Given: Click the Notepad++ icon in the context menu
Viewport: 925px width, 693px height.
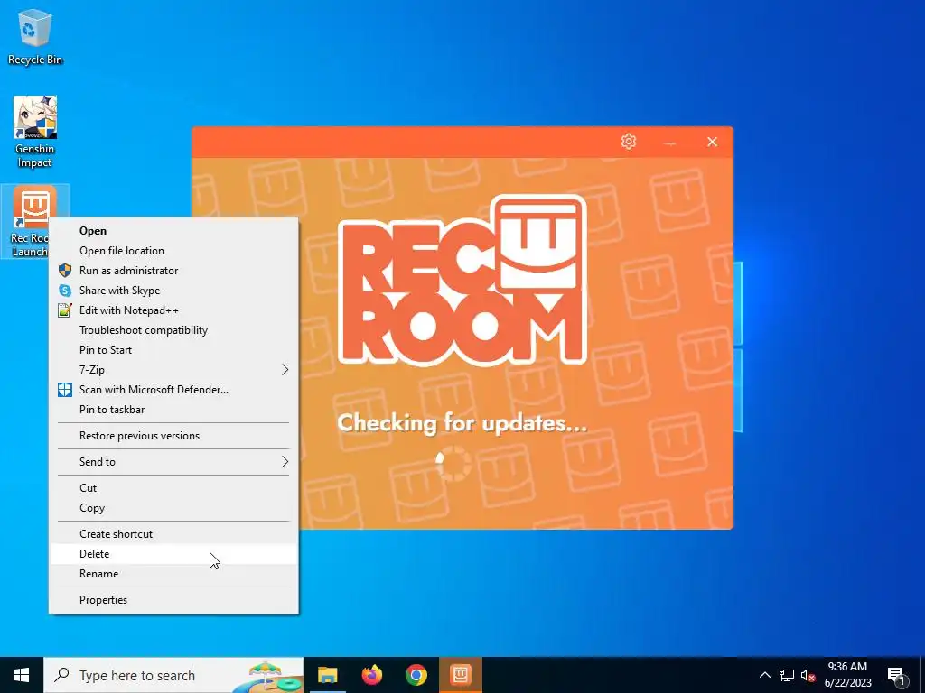Looking at the screenshot, I should tap(65, 310).
